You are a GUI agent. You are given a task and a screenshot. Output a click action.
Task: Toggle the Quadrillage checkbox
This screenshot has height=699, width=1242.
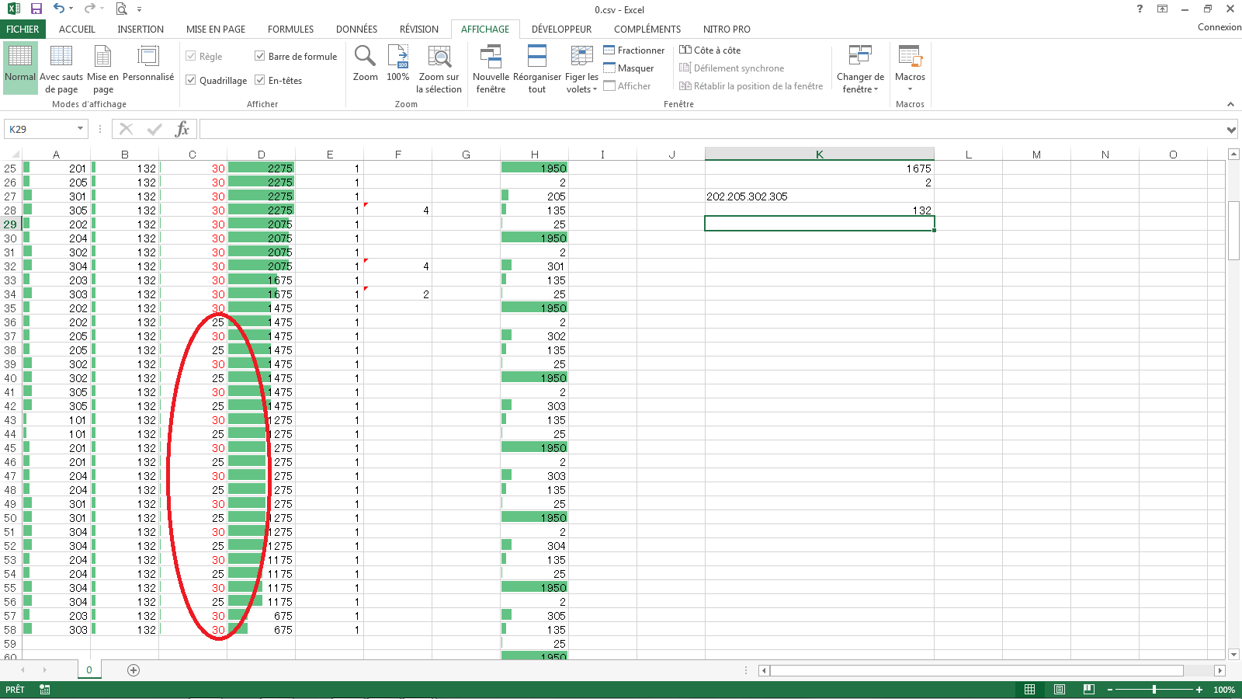(x=191, y=80)
